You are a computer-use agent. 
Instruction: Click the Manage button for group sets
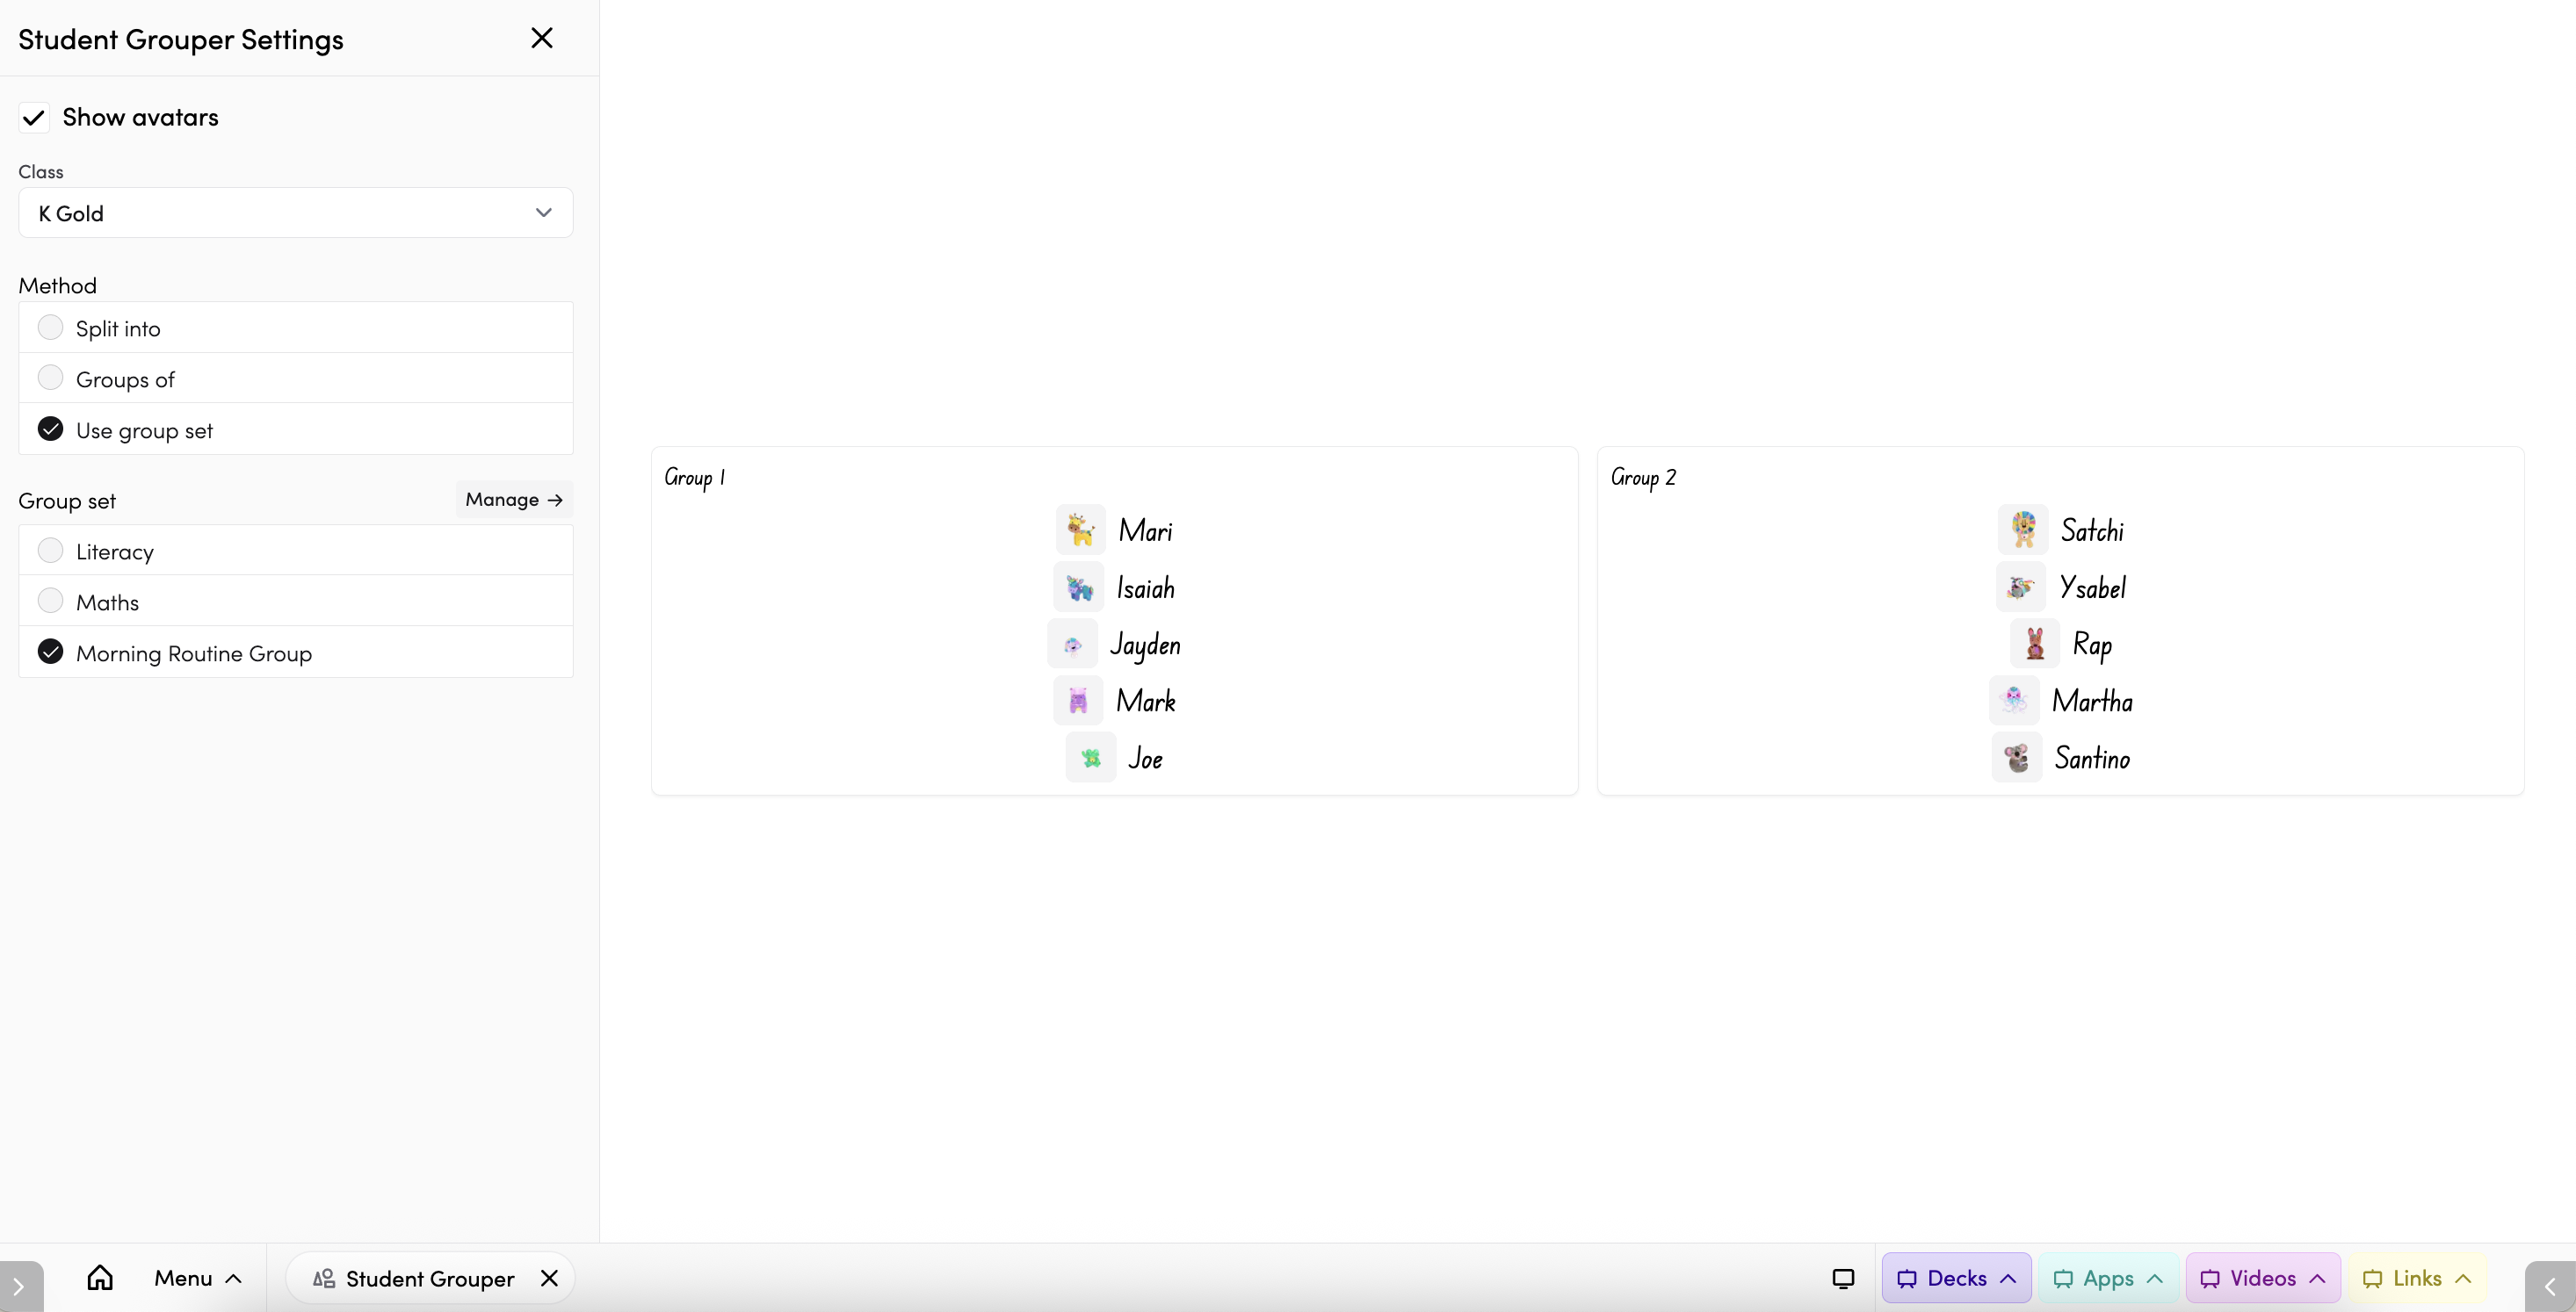click(x=513, y=500)
